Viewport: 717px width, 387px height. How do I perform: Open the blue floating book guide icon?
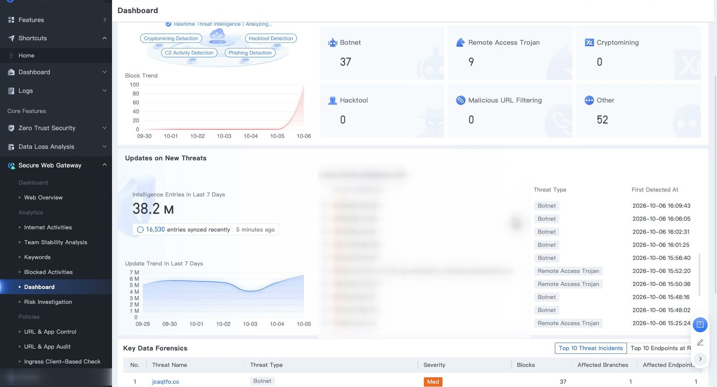coord(700,324)
